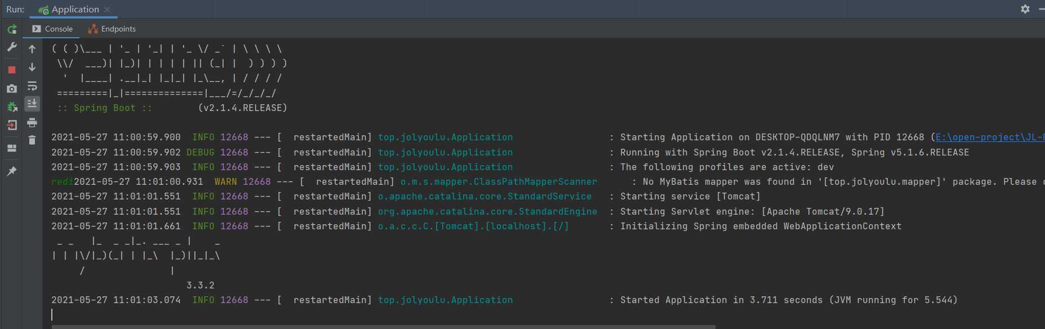The height and width of the screenshot is (329, 1045).
Task: Click 'Started Application in 3.711 seconds' text
Action: coord(722,300)
